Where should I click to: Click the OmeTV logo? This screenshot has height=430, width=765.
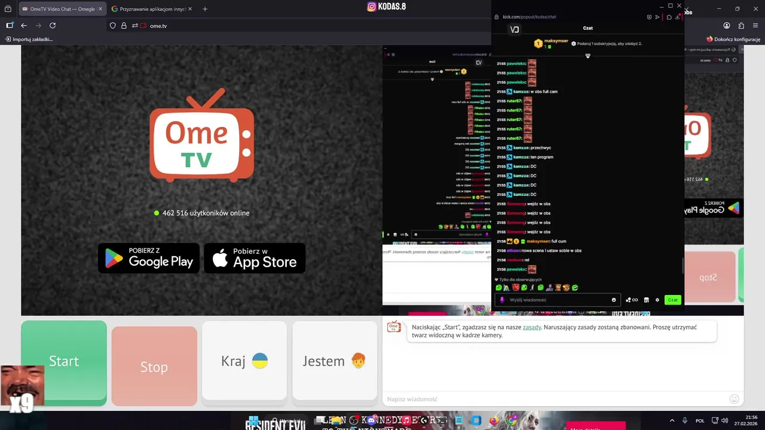[x=201, y=136]
